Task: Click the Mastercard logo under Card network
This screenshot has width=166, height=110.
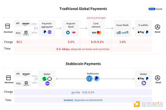Action: point(99,32)
